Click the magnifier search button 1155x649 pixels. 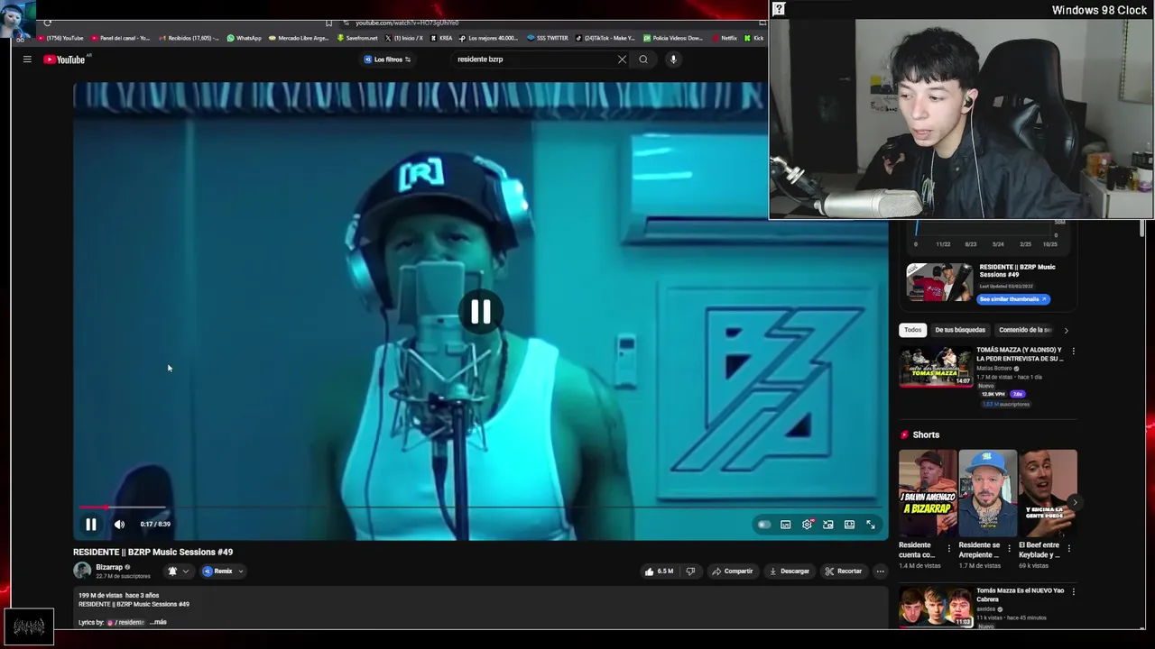[x=643, y=59]
